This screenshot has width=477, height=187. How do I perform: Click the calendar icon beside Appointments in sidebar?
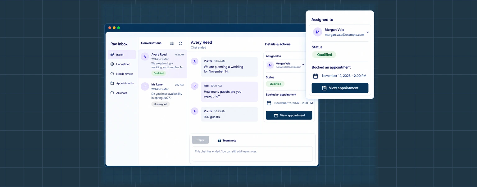(112, 83)
